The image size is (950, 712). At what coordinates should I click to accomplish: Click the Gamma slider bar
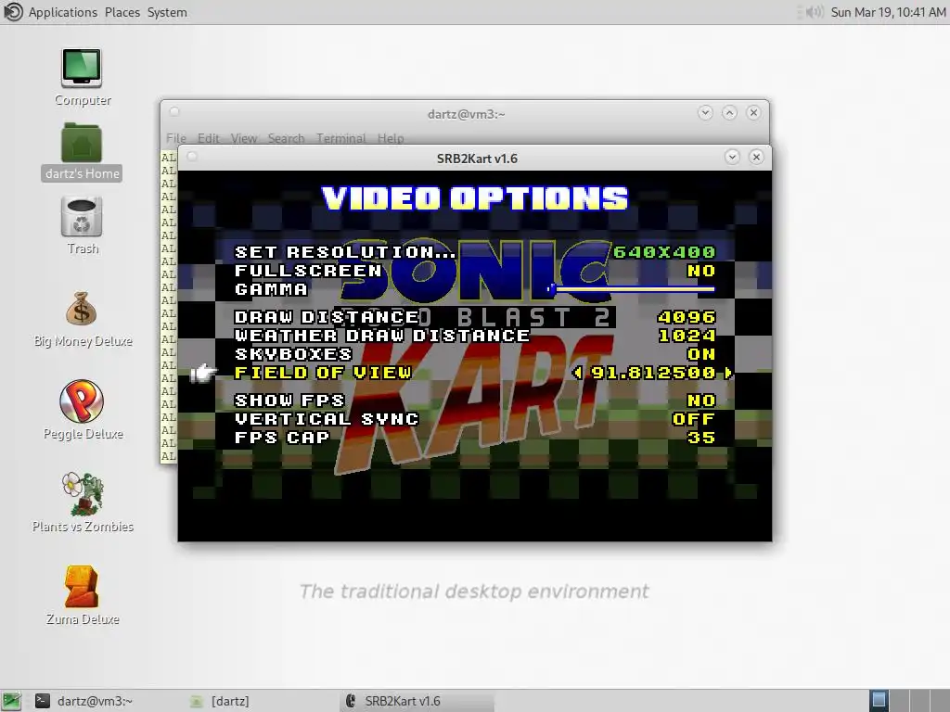(x=631, y=289)
